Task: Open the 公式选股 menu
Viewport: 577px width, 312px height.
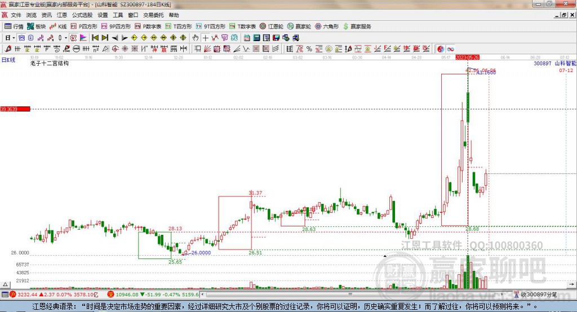Action: (82, 15)
